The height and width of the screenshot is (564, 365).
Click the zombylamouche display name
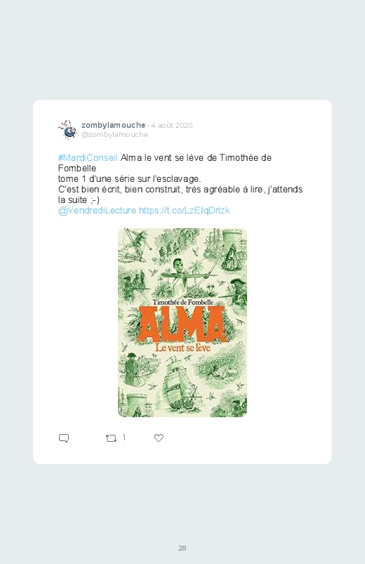click(x=113, y=125)
